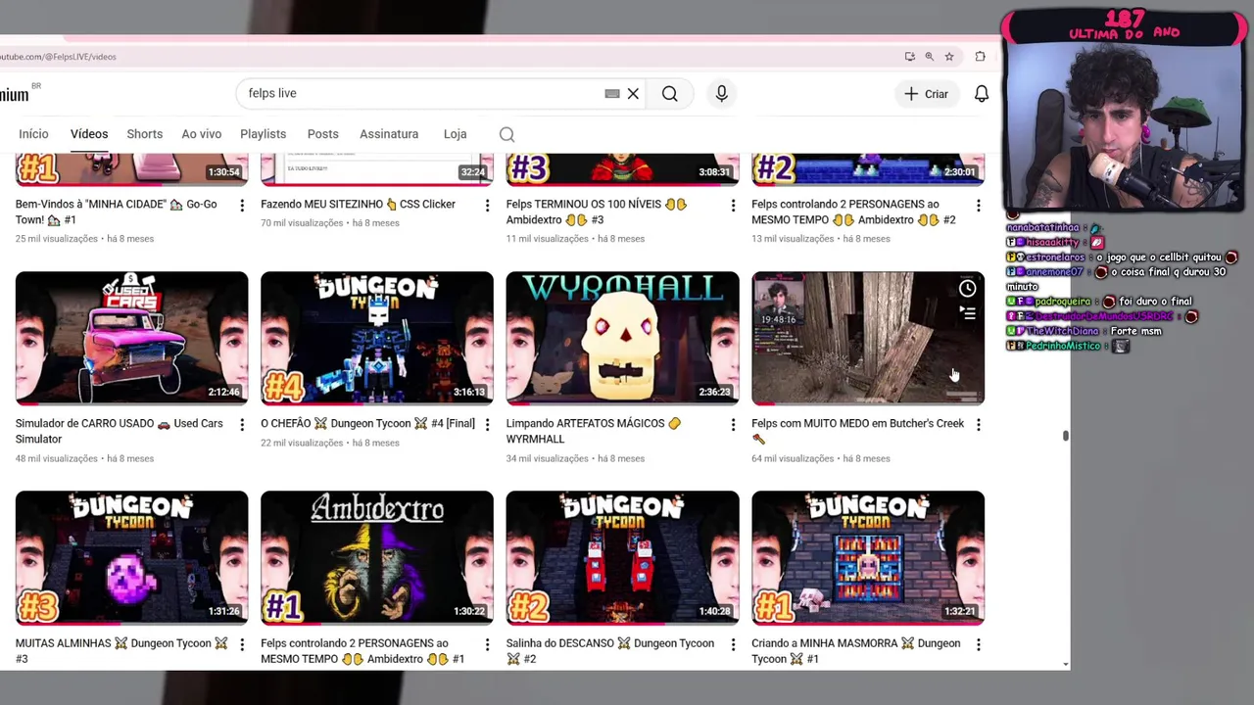Clear the search box with the X icon
This screenshot has width=1254, height=705.
point(633,94)
